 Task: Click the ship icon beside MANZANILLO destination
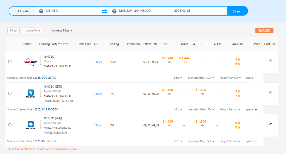pos(114,11)
